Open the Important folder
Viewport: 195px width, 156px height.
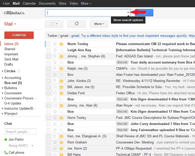[11, 54]
